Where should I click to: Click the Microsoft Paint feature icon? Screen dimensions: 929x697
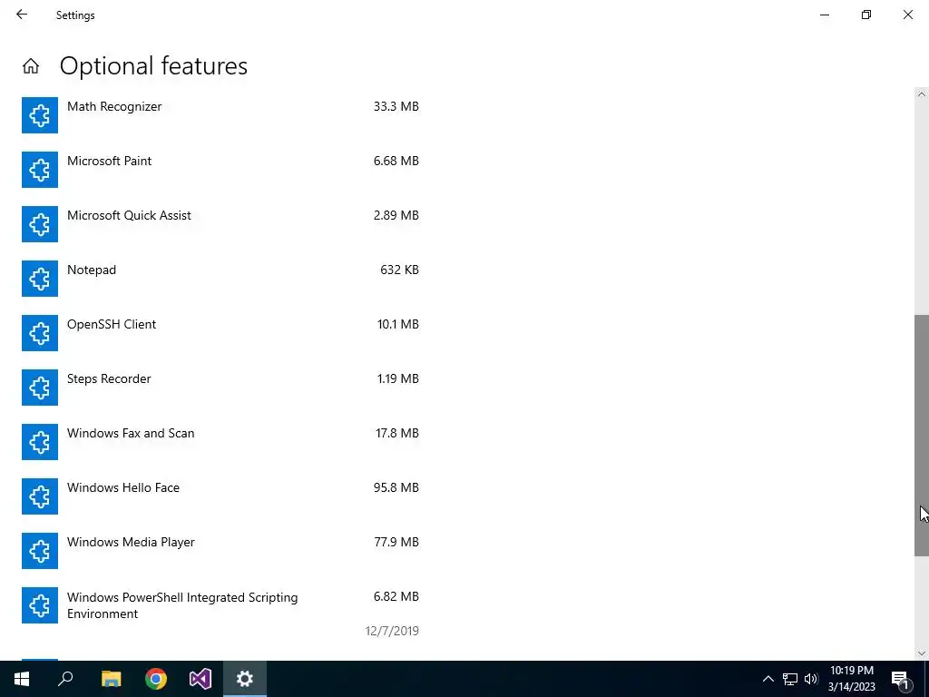[x=40, y=170]
